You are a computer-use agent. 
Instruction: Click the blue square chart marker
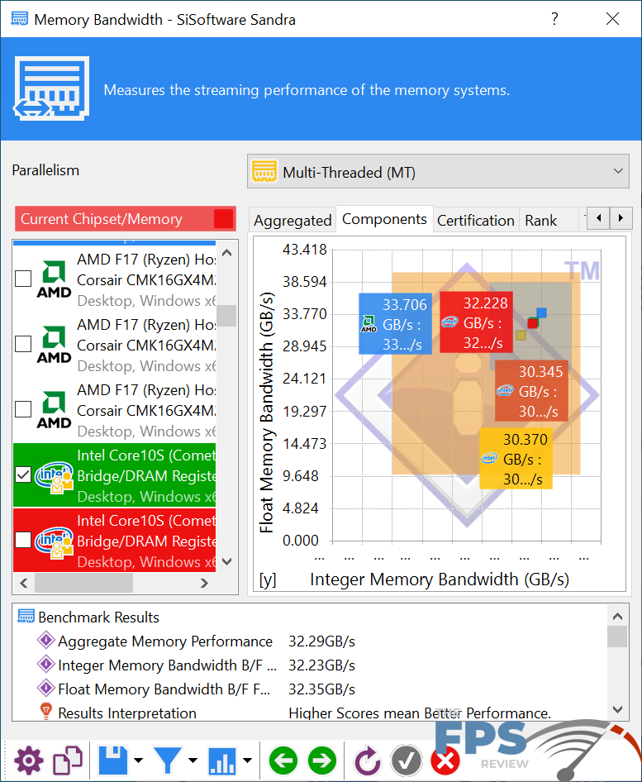541,312
